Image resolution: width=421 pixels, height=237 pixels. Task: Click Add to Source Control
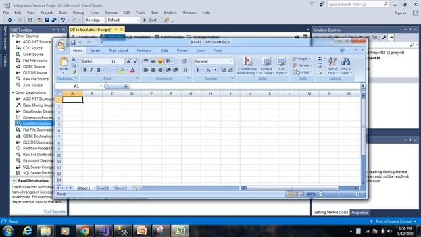point(393,221)
